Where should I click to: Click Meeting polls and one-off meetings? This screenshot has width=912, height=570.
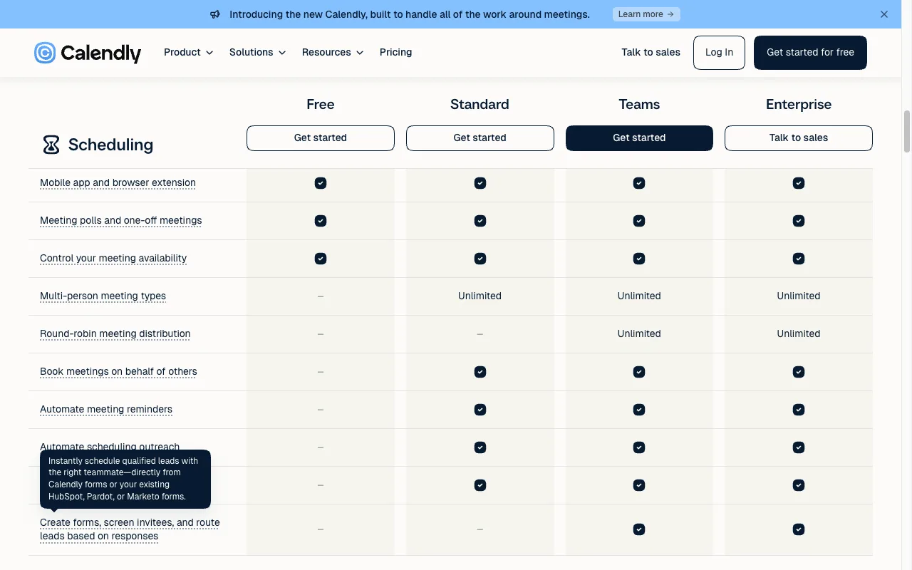pos(120,221)
